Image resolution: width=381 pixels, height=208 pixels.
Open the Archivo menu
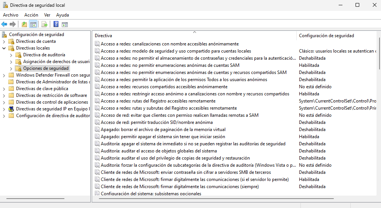[10, 15]
